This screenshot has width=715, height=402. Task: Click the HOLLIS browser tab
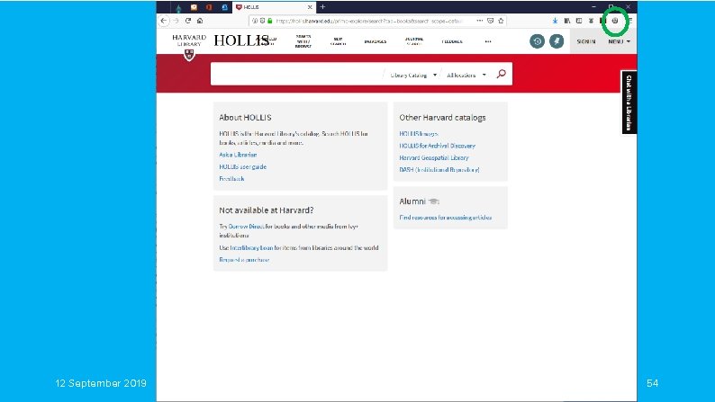point(274,7)
